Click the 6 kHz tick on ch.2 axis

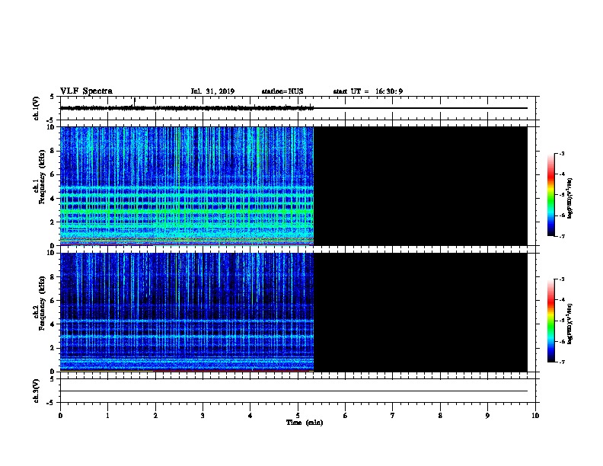point(53,301)
